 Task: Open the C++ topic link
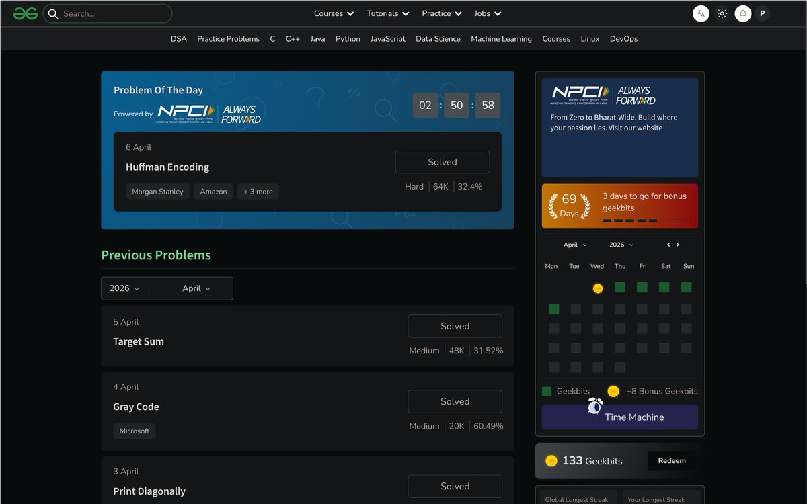[x=293, y=39]
